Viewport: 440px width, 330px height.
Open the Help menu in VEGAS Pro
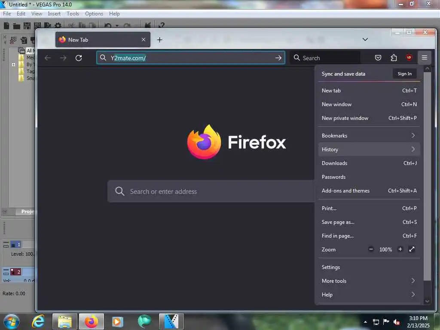(x=114, y=14)
